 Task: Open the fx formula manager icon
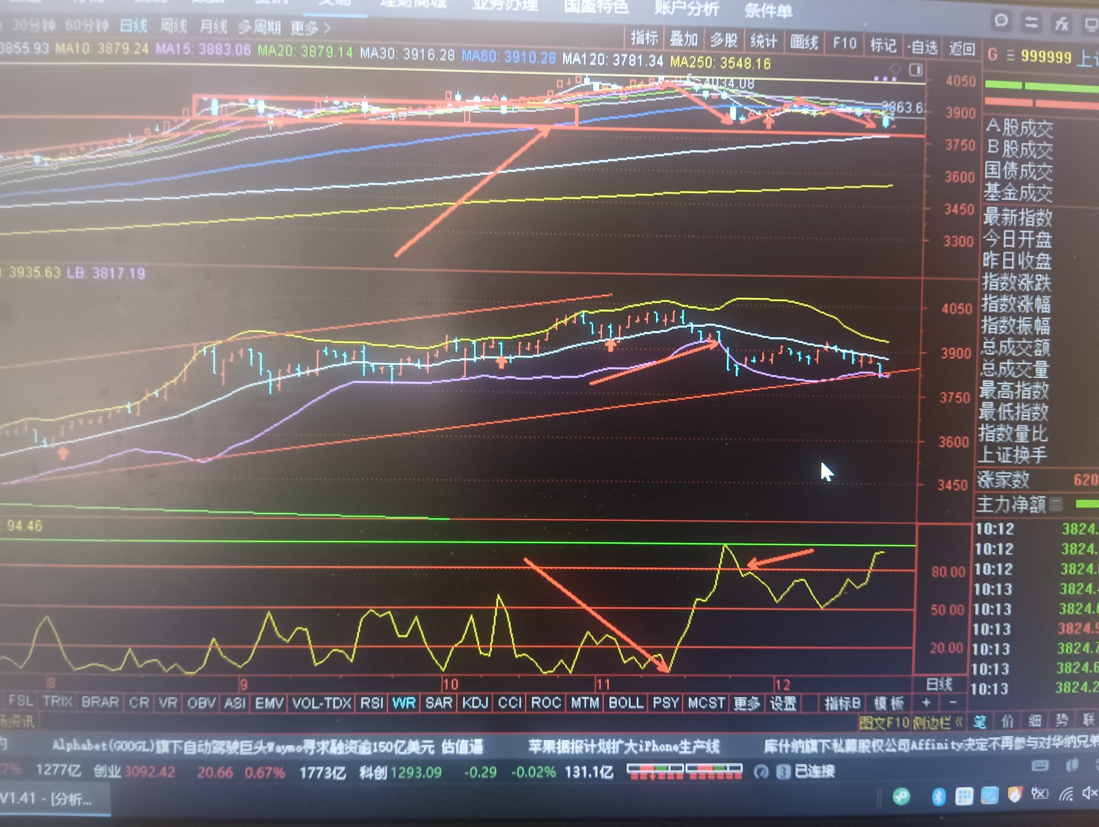coord(1061,23)
